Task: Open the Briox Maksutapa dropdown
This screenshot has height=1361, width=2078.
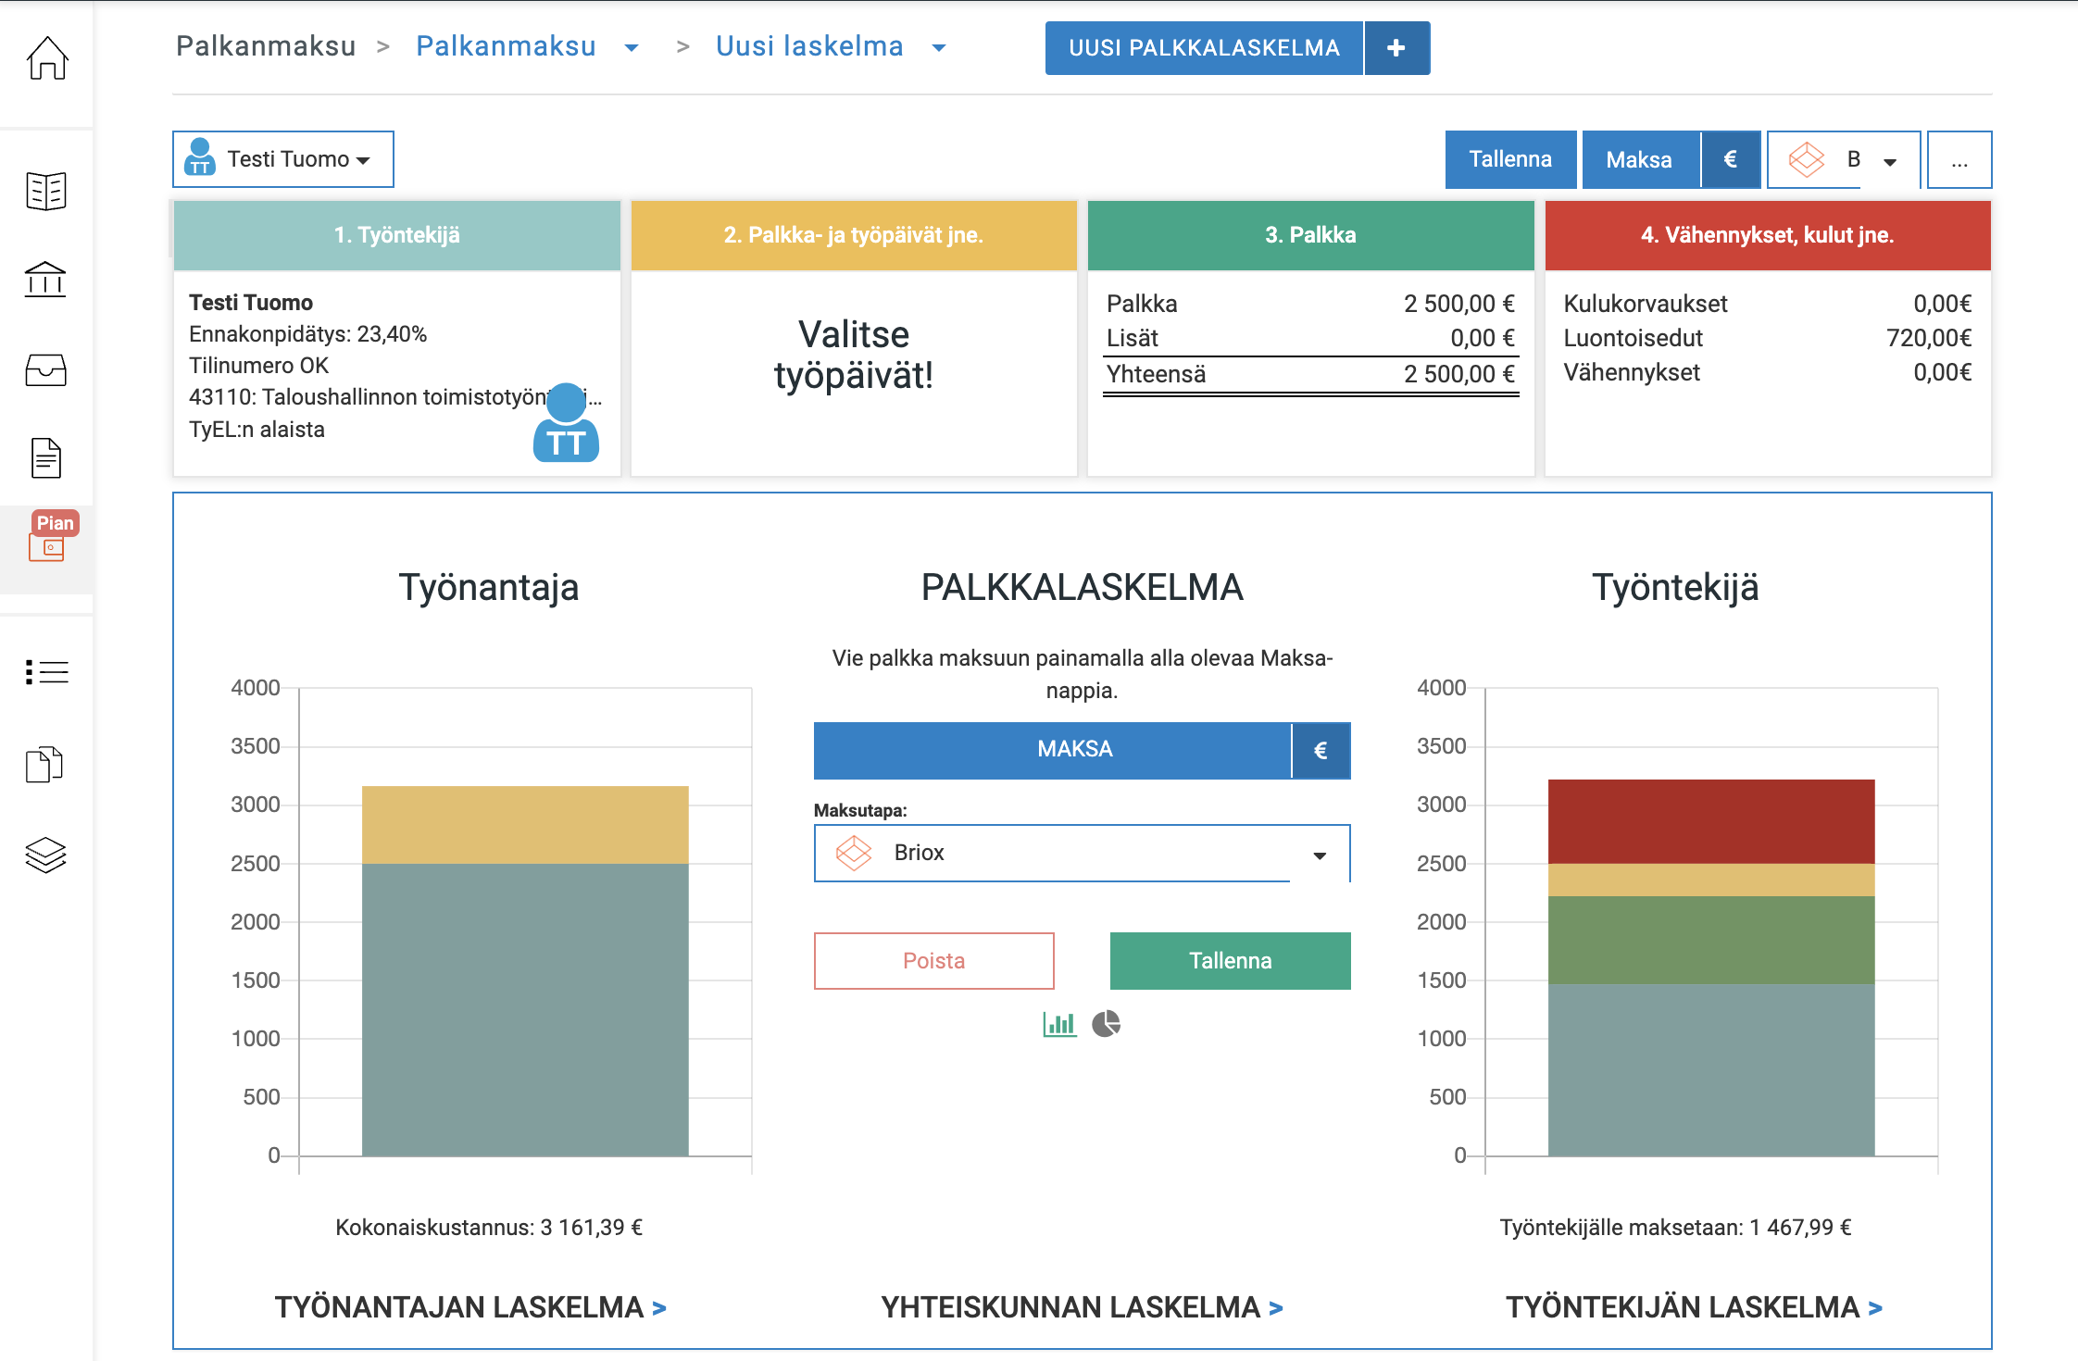Action: point(1082,853)
